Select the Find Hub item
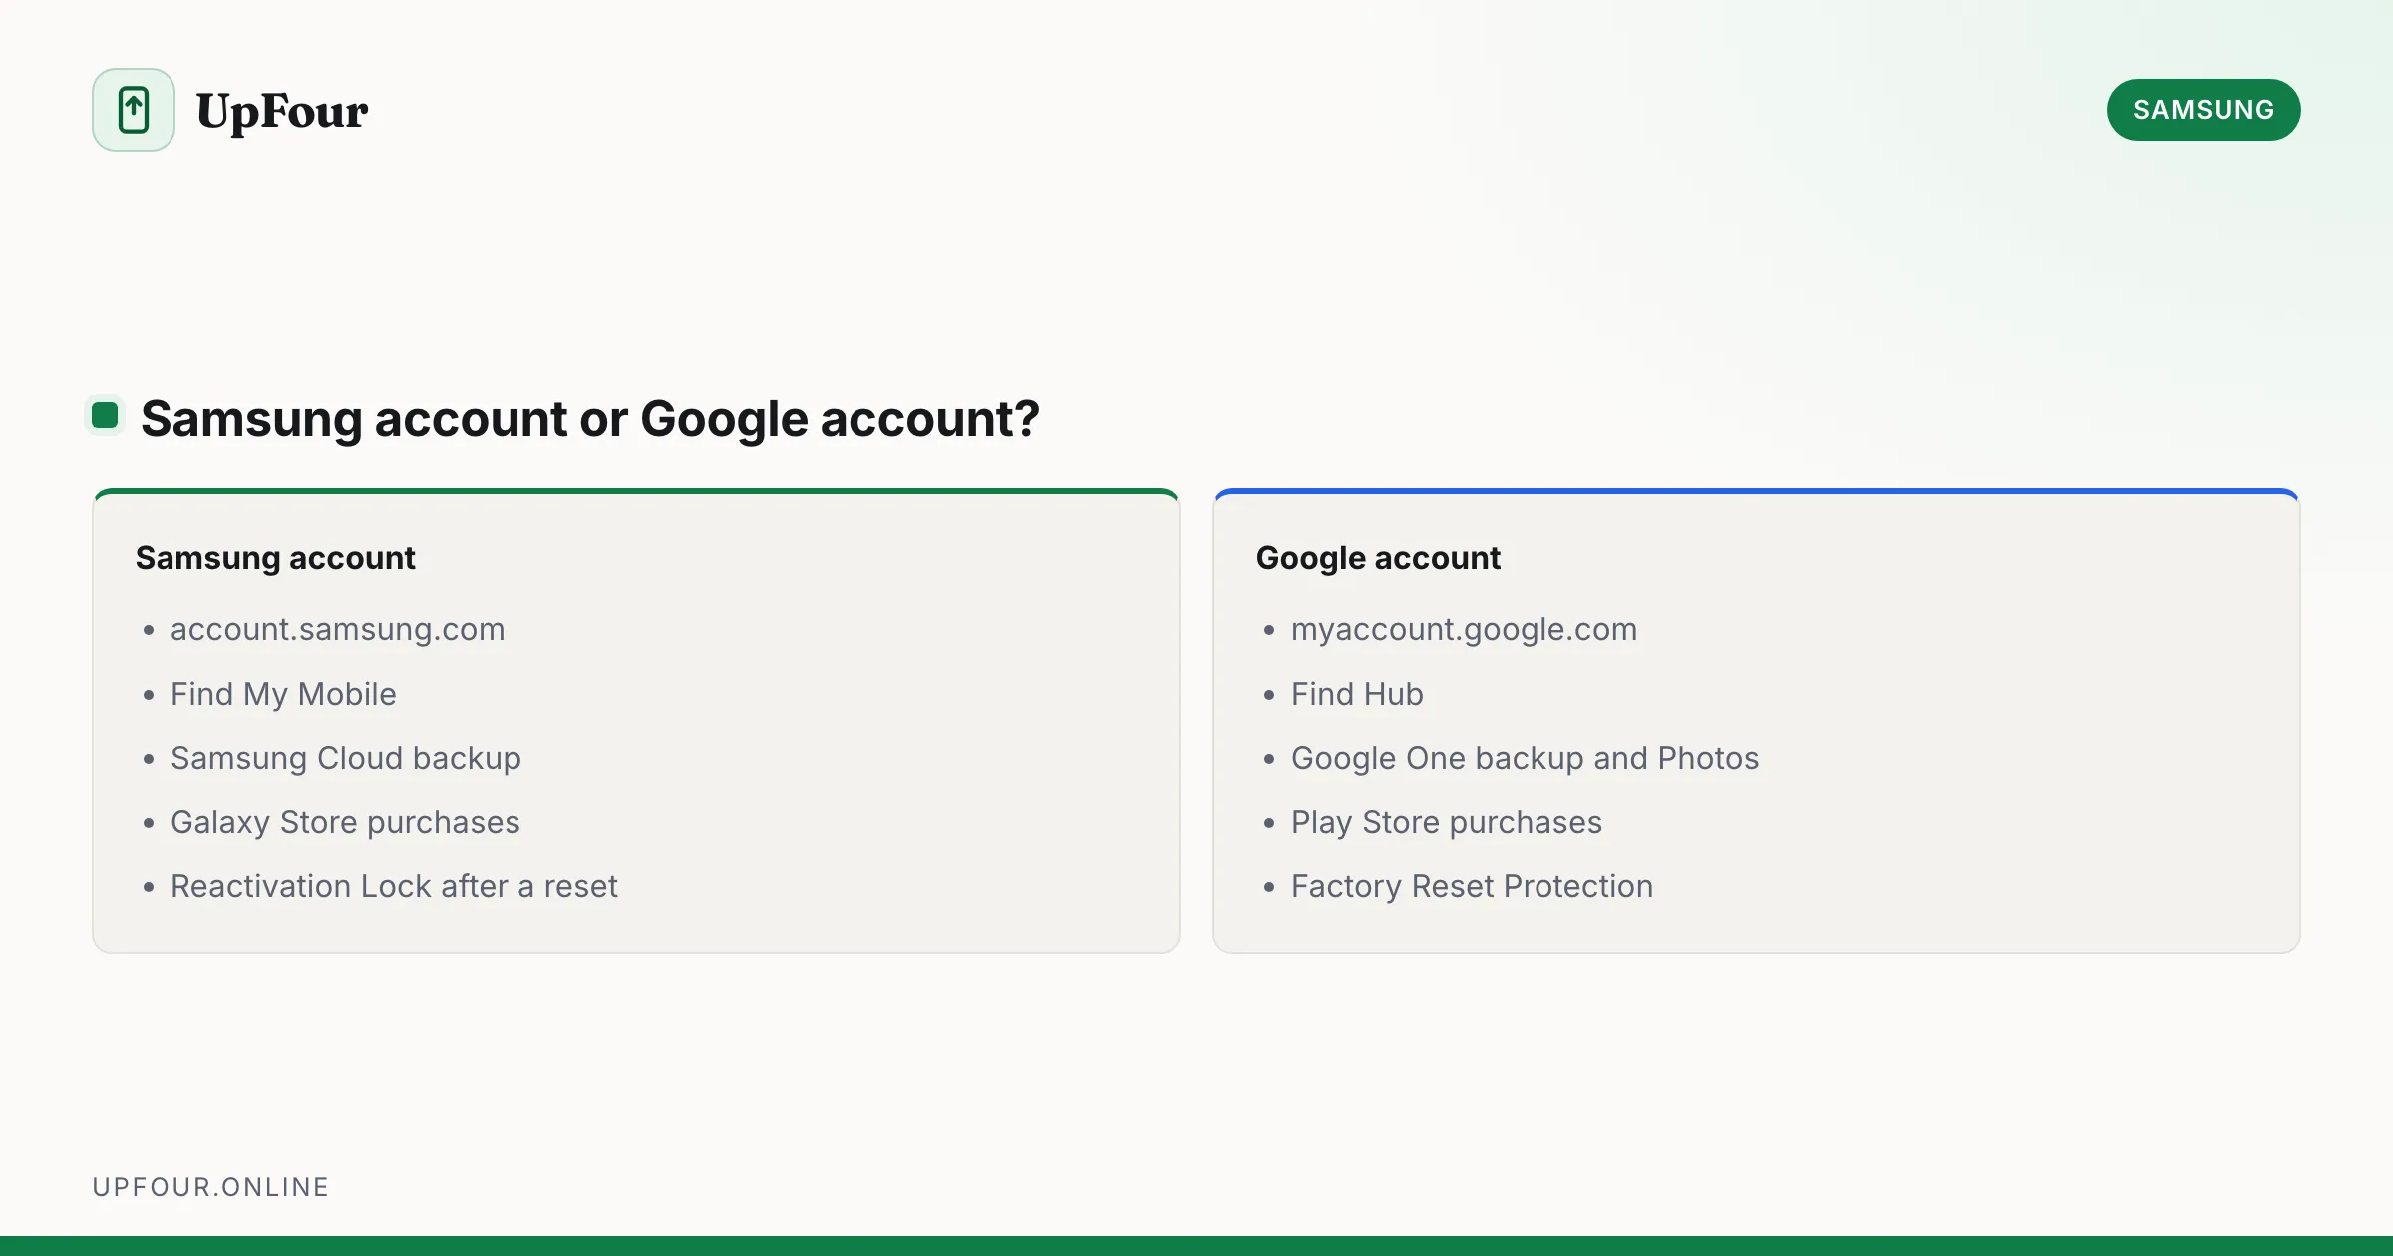 pyautogui.click(x=1357, y=694)
